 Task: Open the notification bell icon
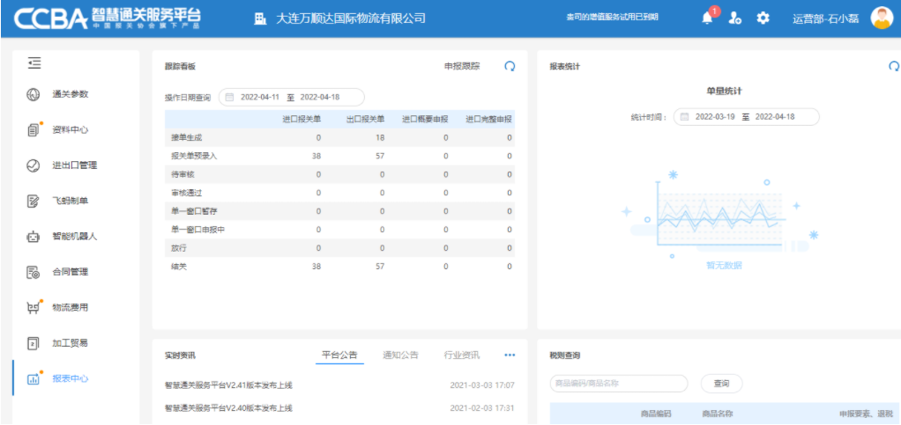(707, 18)
